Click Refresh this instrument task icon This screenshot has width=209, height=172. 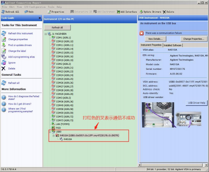(x=4, y=33)
